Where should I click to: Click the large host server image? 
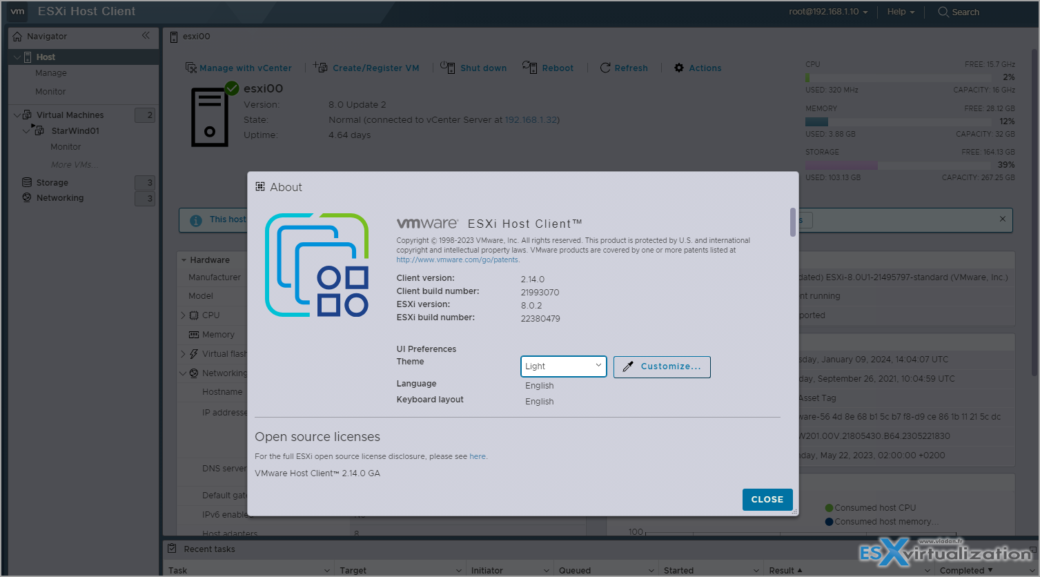point(210,117)
